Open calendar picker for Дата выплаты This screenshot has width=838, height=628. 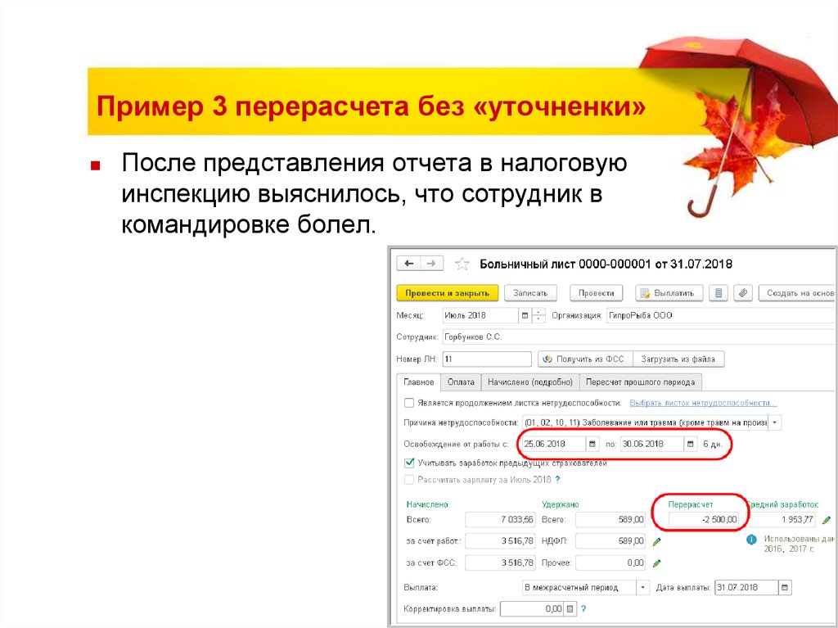tap(785, 588)
